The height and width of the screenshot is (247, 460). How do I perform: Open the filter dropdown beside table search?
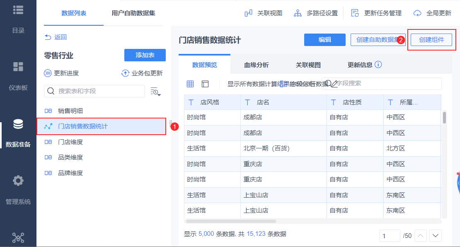click(155, 92)
